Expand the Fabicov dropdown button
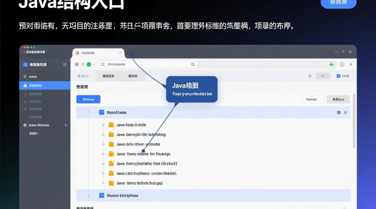The height and width of the screenshot is (209, 376). pos(313,99)
